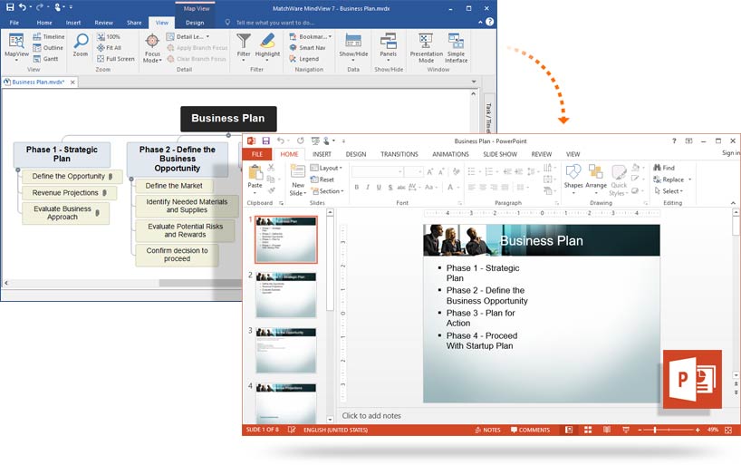Screen dimensions: 741x465
Task: Click Show/Hide data icon
Action: pos(353,45)
